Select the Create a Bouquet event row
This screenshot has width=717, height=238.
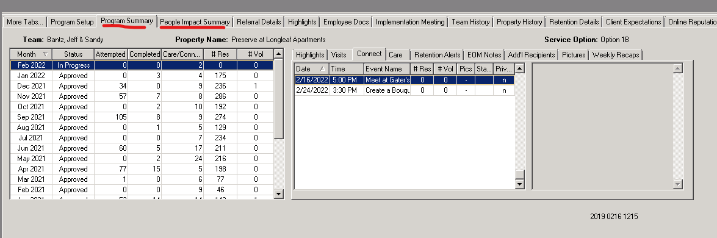pos(405,90)
